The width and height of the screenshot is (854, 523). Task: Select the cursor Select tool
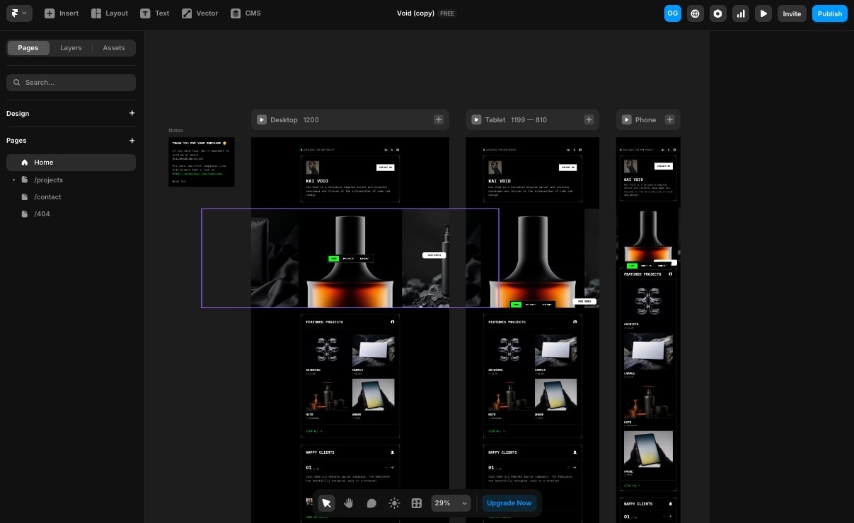(325, 503)
